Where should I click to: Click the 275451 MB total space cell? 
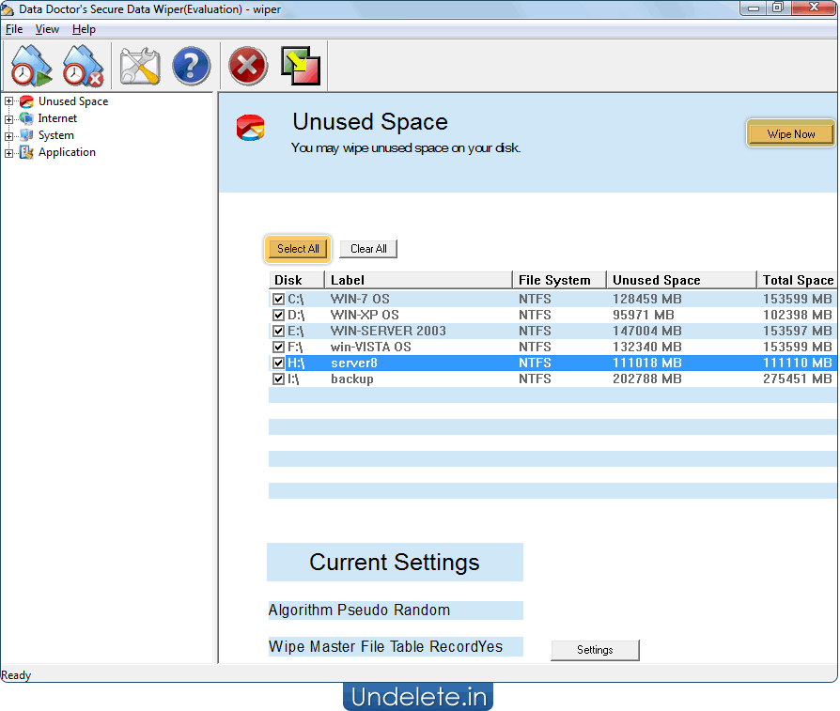tap(798, 379)
